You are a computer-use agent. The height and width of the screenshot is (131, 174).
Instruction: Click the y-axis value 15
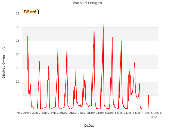(x=17, y=68)
